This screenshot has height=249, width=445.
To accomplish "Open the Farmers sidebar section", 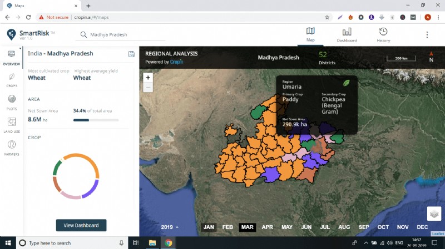I will tap(11, 147).
